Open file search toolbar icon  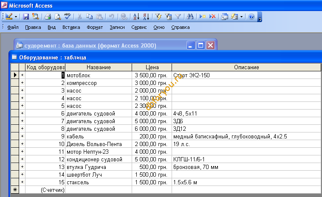36,17
